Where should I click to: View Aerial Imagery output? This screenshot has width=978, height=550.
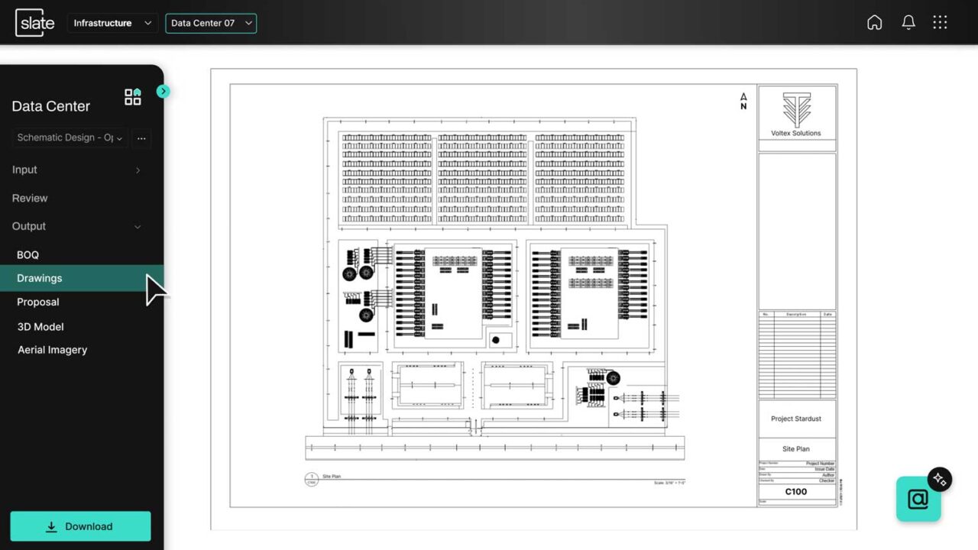pyautogui.click(x=52, y=350)
